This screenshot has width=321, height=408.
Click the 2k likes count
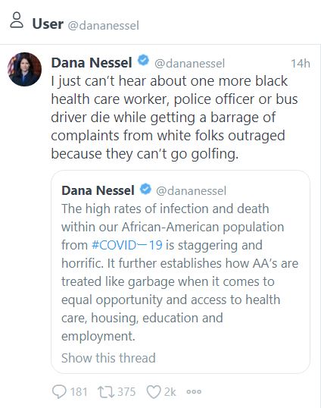[x=170, y=392]
